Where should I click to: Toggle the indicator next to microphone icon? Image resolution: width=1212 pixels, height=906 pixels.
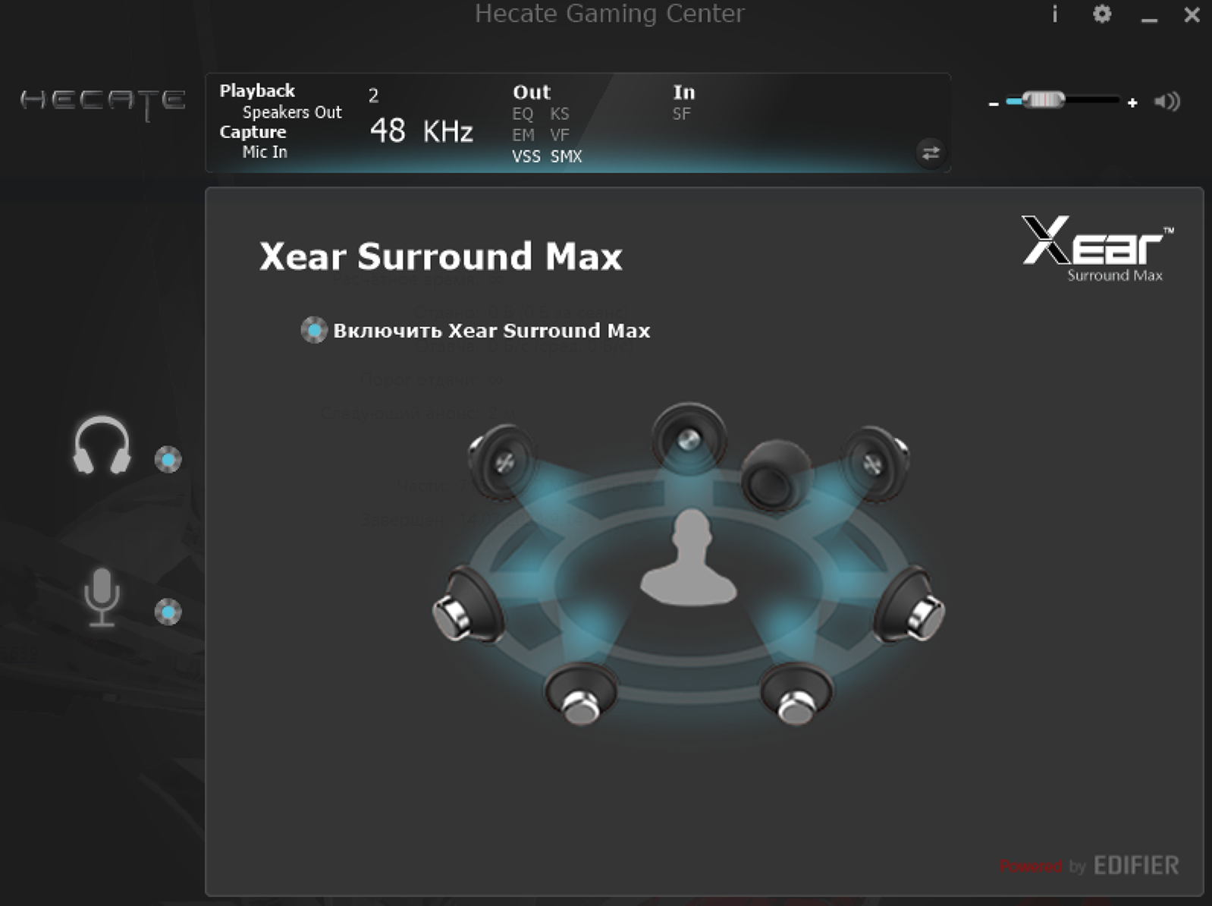pyautogui.click(x=168, y=612)
